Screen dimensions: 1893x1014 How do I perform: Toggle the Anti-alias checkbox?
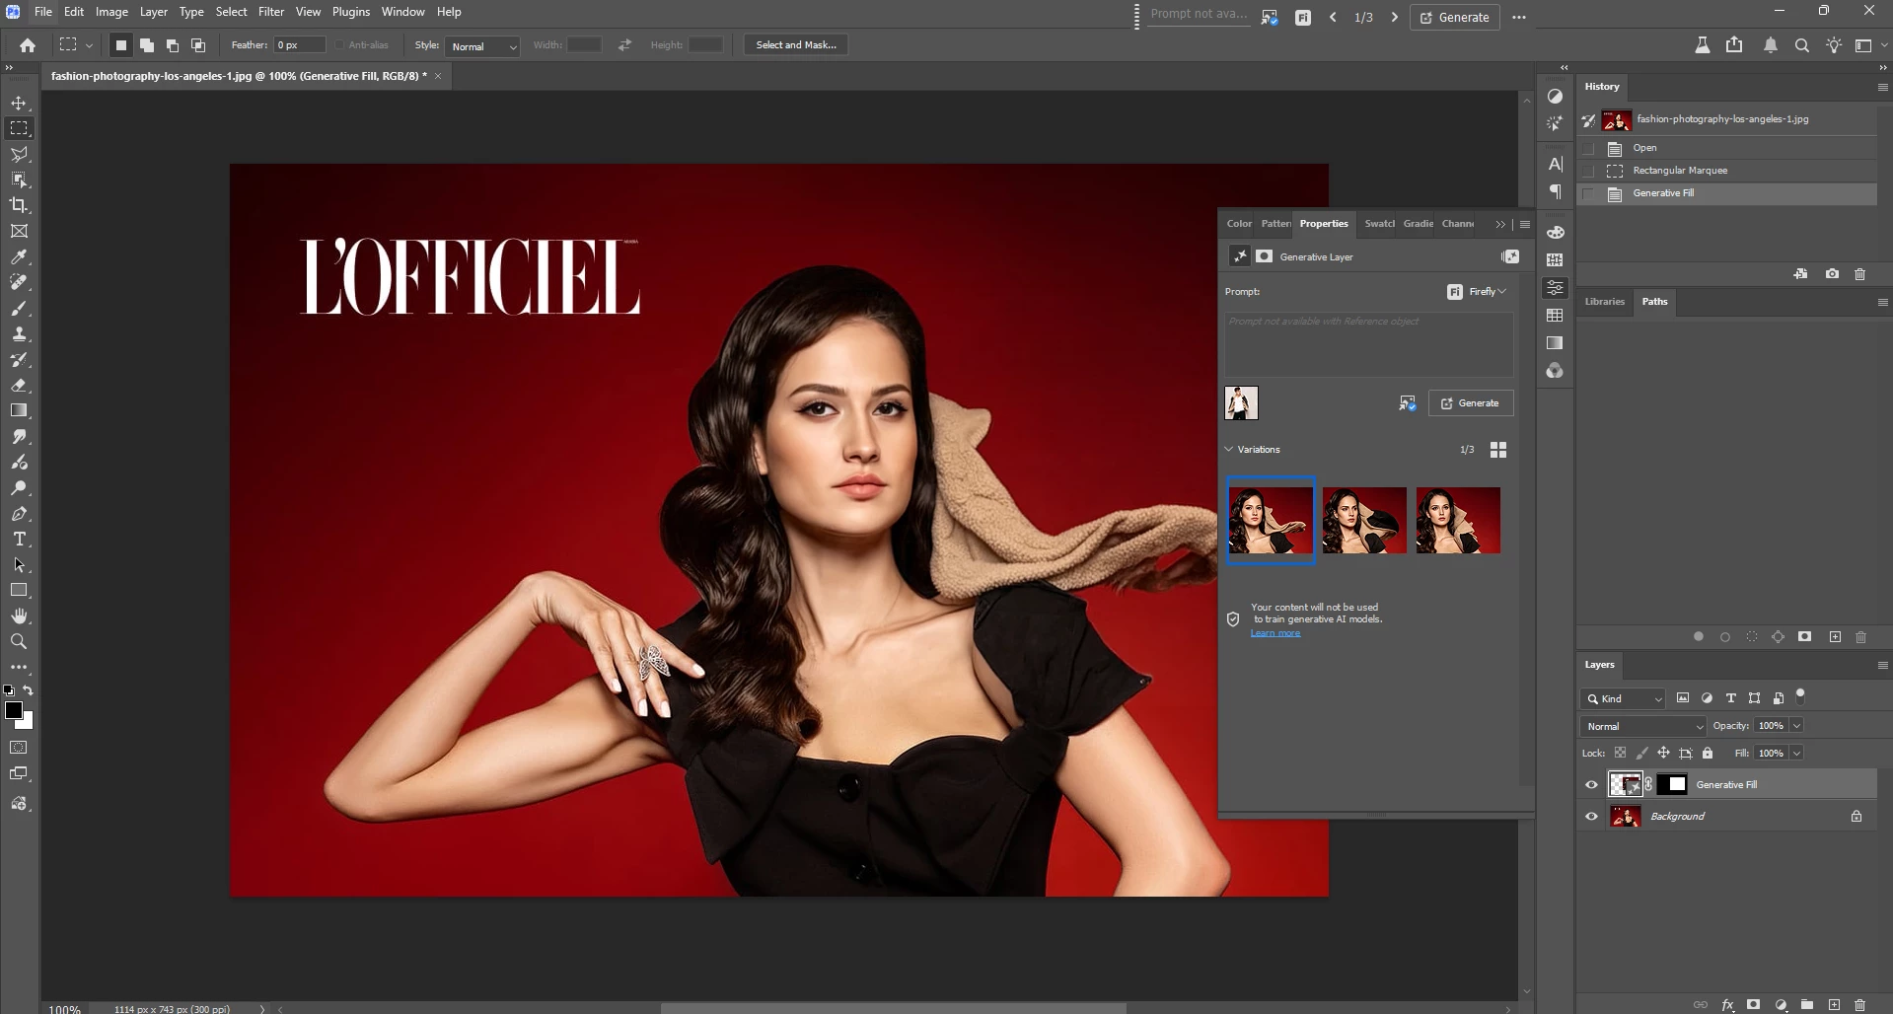tap(339, 45)
